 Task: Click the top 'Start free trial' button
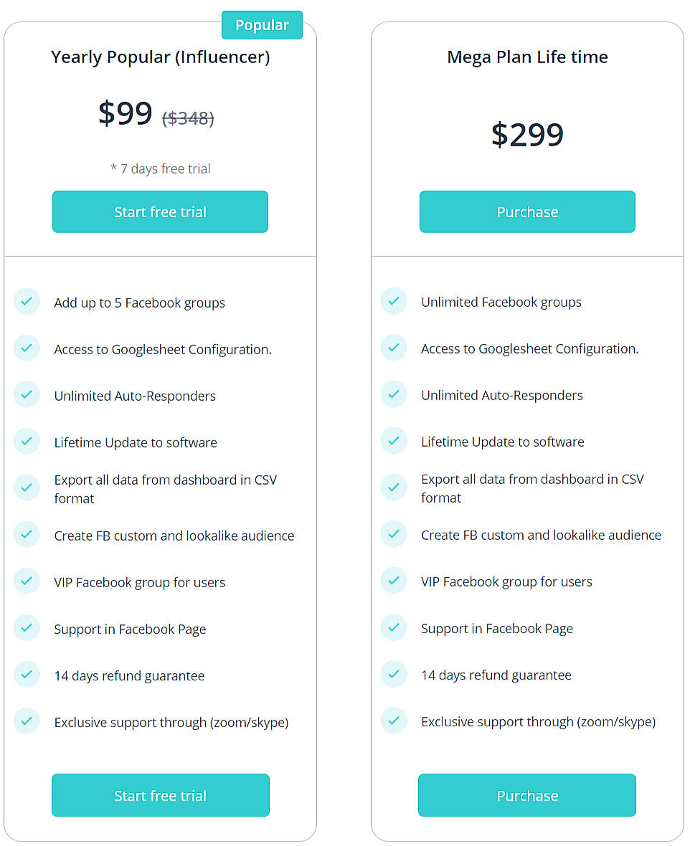click(160, 211)
